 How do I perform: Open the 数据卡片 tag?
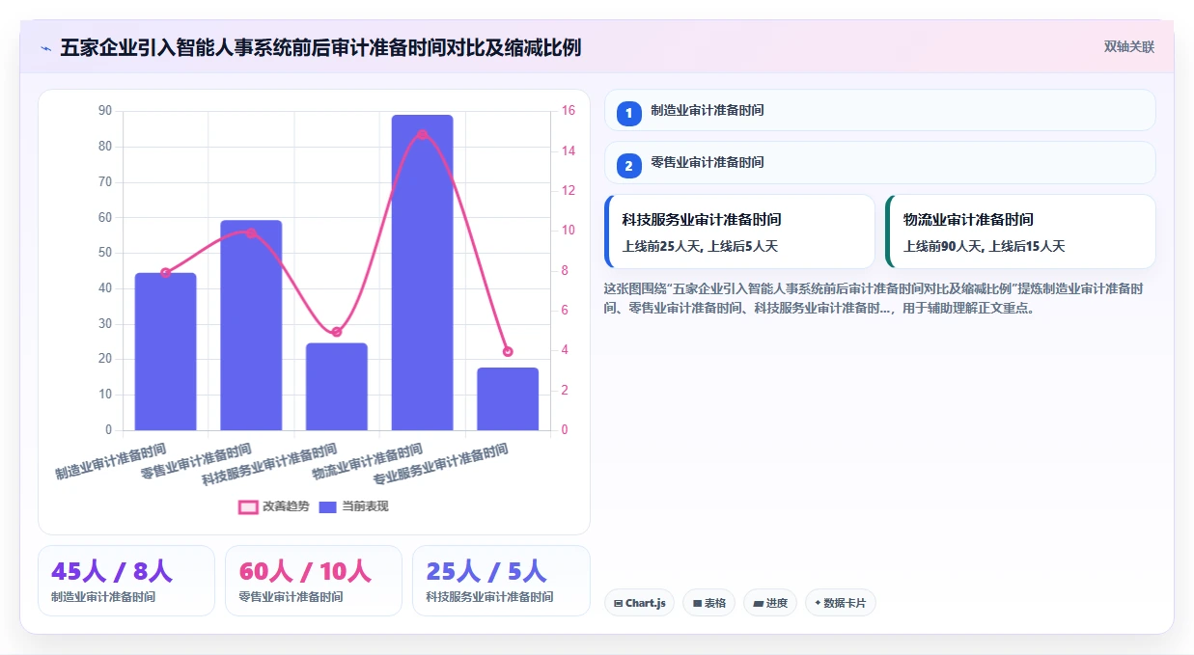pos(840,603)
